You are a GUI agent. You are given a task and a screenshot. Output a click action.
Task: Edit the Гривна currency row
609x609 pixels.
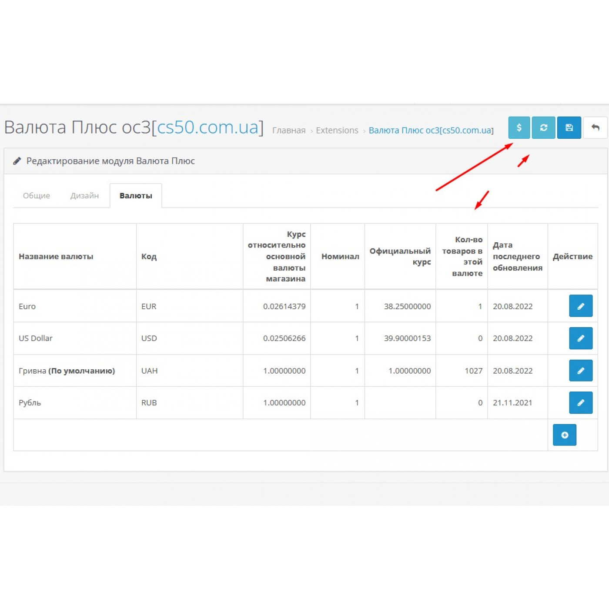click(580, 371)
